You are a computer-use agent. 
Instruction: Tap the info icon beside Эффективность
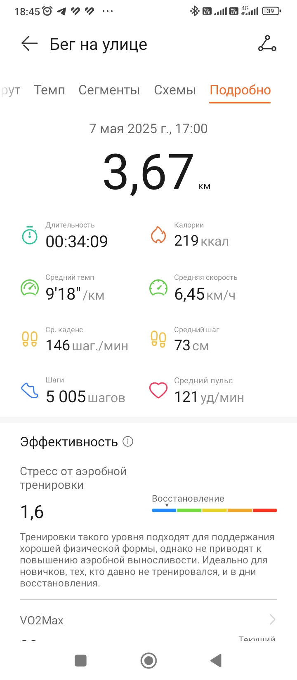(128, 441)
